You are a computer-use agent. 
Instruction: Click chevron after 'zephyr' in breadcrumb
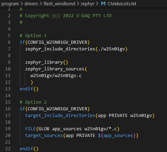(97, 4)
